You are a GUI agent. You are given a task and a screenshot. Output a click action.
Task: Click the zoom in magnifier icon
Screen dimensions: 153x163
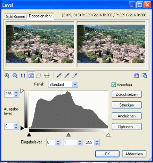pyautogui.click(x=7, y=76)
